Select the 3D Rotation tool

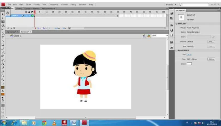point(3,26)
